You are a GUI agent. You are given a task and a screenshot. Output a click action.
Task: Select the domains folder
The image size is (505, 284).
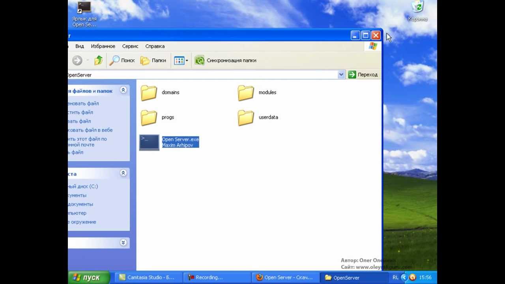click(x=160, y=93)
